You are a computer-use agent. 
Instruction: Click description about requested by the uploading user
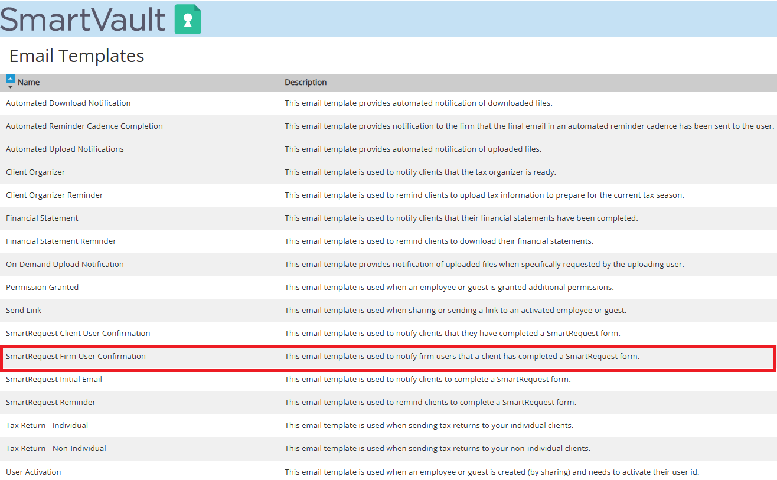[484, 264]
